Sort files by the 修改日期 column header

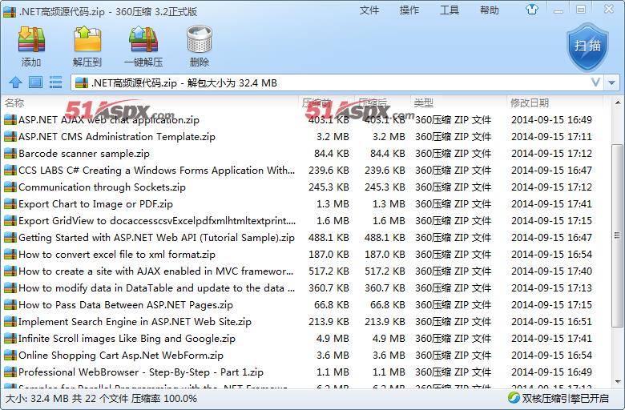(530, 102)
